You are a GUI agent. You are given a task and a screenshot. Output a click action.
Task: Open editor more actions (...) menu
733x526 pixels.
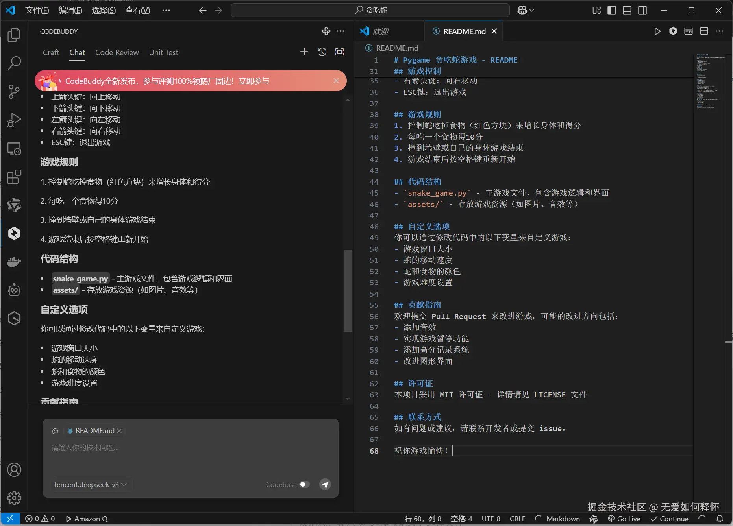coord(719,31)
